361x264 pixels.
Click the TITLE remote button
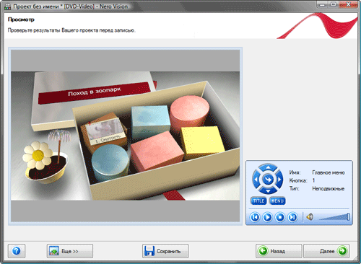(x=258, y=201)
